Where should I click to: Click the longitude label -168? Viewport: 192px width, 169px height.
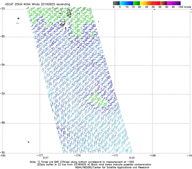pyautogui.click(x=153, y=155)
